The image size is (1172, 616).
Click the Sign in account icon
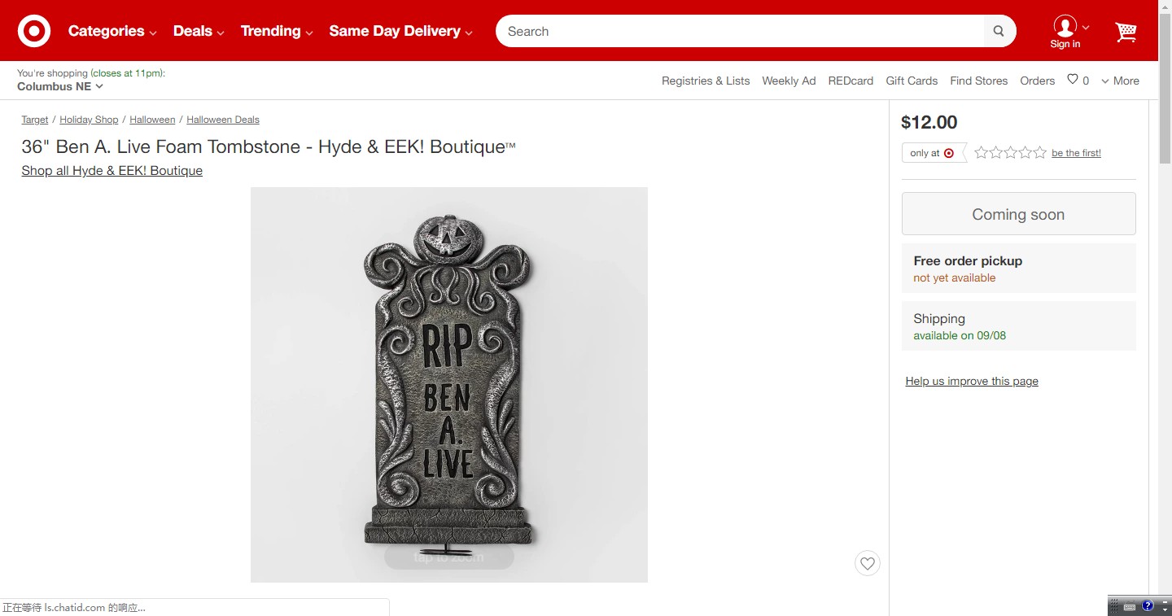point(1065,31)
